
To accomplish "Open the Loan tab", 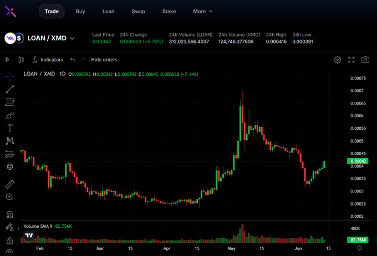I will pos(108,12).
